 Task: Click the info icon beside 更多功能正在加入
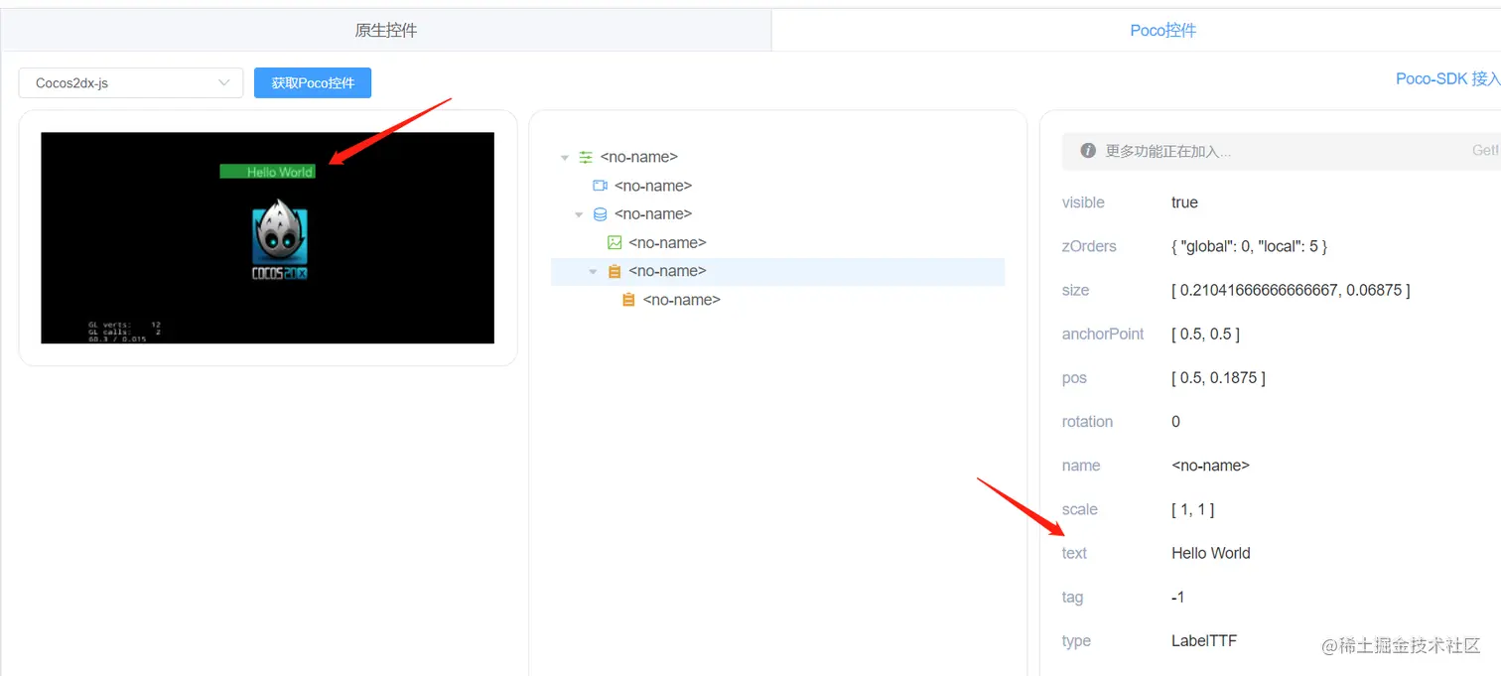(x=1088, y=151)
